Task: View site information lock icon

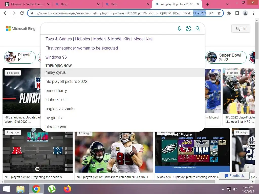Action: click(32, 13)
